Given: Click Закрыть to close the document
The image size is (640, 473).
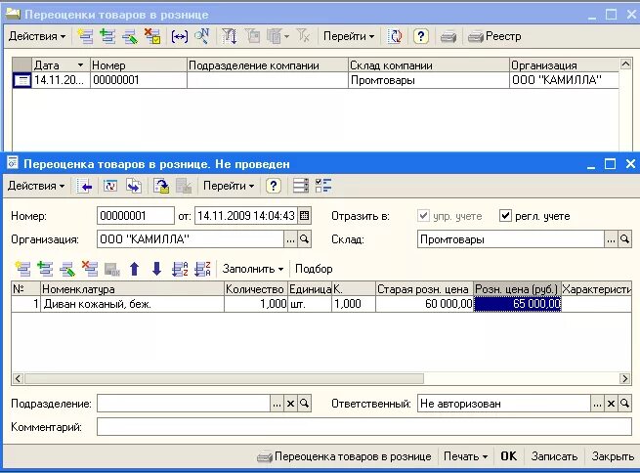Looking at the screenshot, I should [x=613, y=456].
